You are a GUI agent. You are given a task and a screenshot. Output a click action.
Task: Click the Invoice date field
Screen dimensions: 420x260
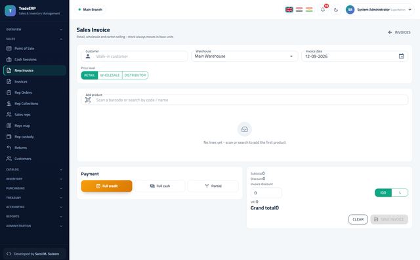click(354, 56)
